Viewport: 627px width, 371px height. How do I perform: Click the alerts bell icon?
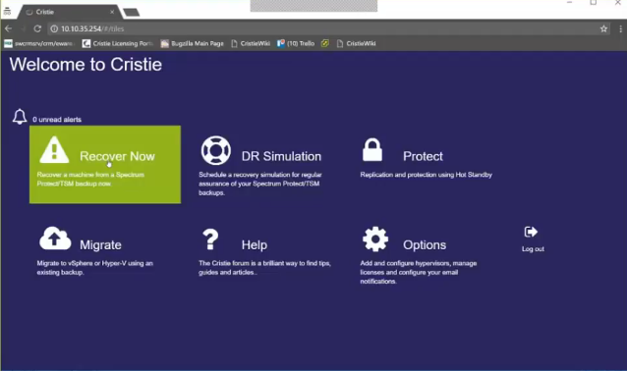(20, 117)
